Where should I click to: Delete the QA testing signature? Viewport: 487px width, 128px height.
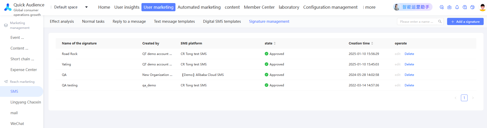tap(409, 85)
